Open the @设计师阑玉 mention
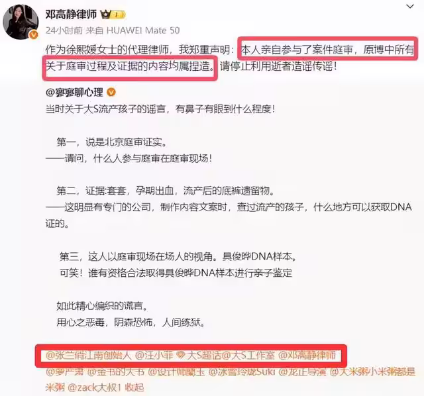The image size is (424, 396). (177, 372)
